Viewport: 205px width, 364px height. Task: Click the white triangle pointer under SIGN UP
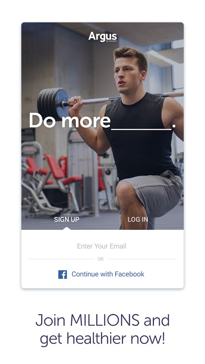click(66, 228)
